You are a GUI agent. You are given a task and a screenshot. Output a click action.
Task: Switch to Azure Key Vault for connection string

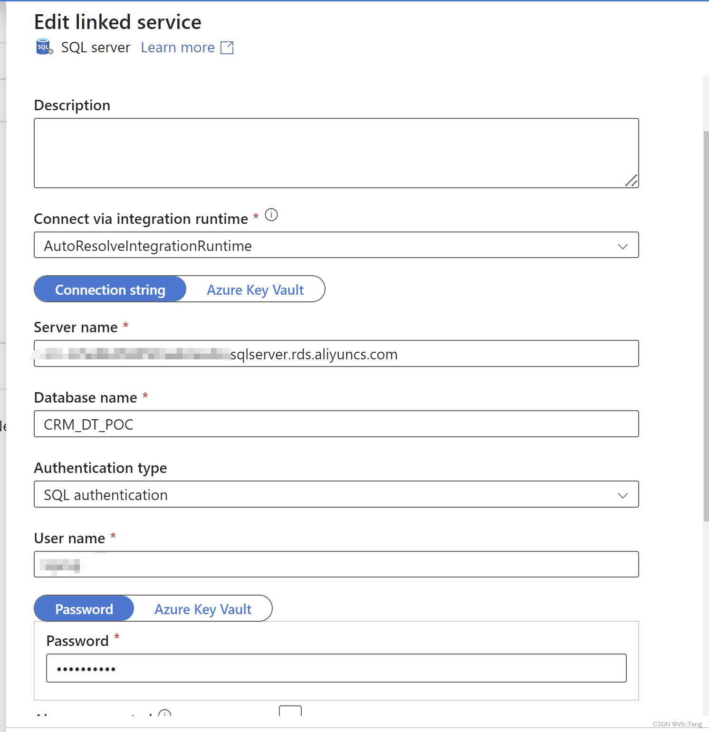coord(255,289)
